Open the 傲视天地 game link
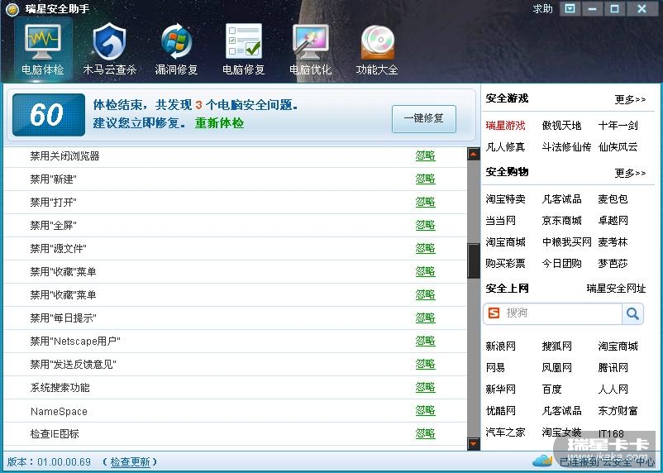 coord(561,126)
